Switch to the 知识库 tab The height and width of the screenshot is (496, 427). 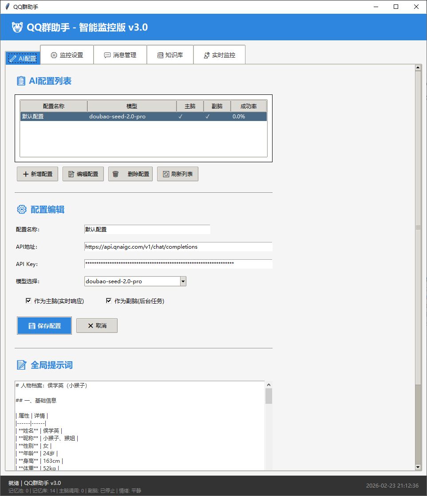tap(170, 55)
